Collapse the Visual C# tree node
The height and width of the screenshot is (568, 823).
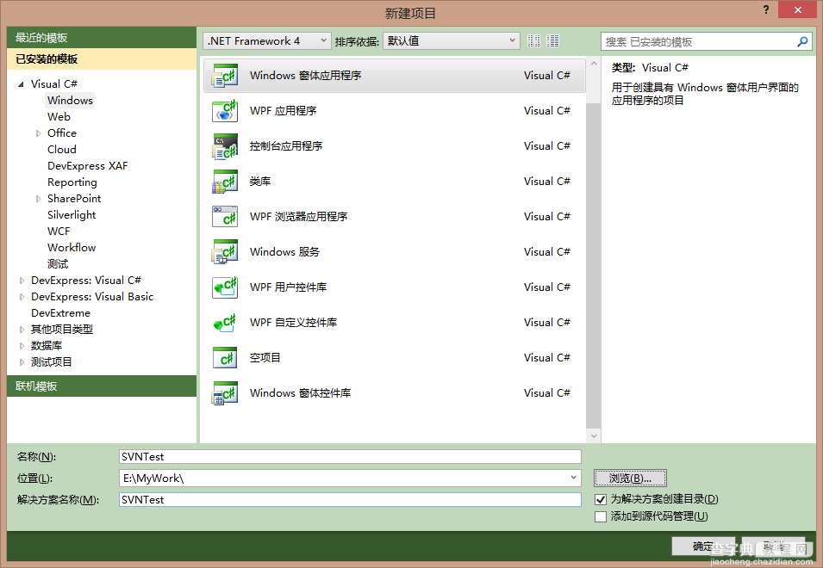click(x=21, y=84)
